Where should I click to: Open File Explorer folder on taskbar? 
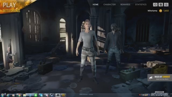[x=24, y=95]
